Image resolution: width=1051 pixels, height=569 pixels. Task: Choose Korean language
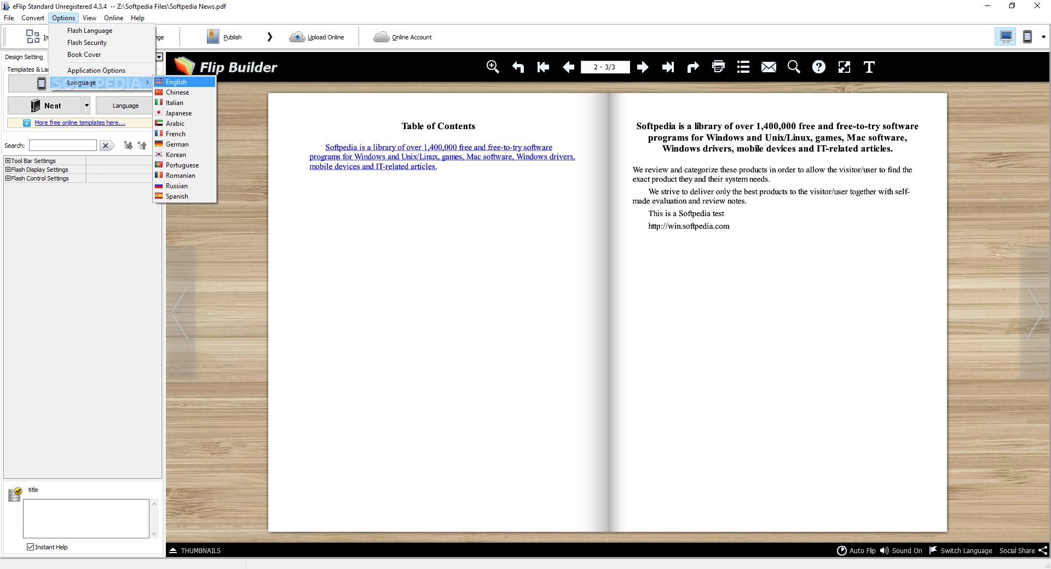[184, 155]
